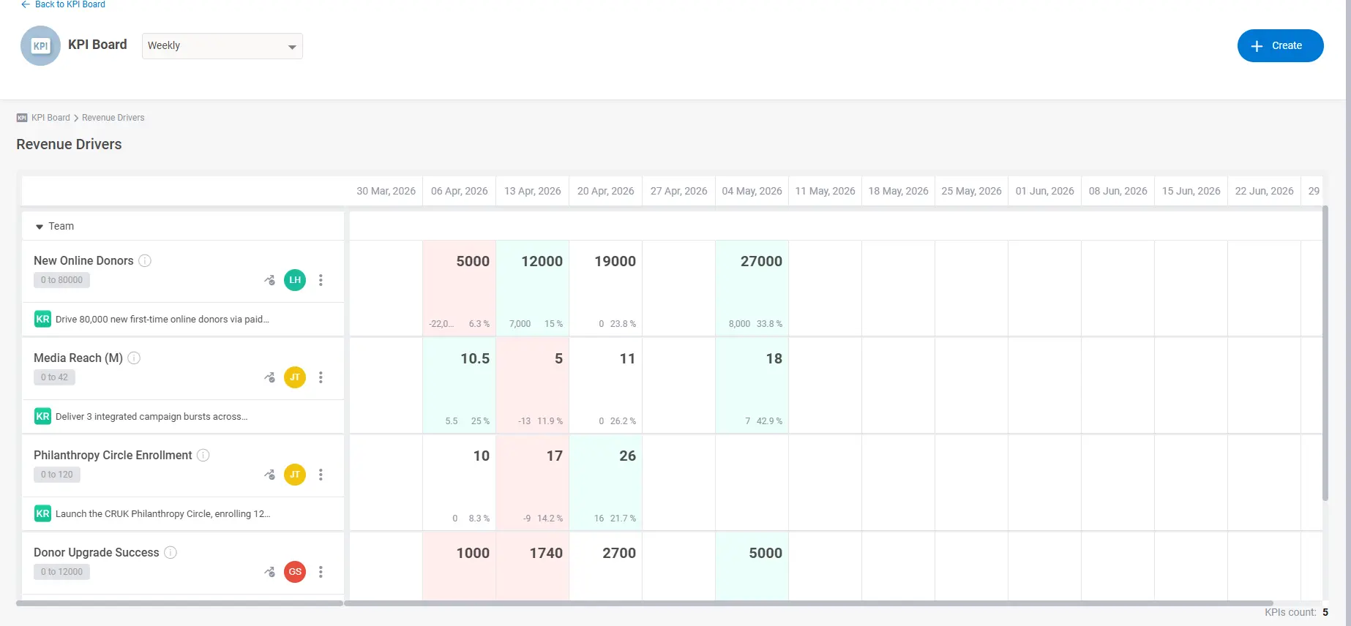Click share icon in Media Reach row
This screenshot has width=1351, height=626.
269,377
